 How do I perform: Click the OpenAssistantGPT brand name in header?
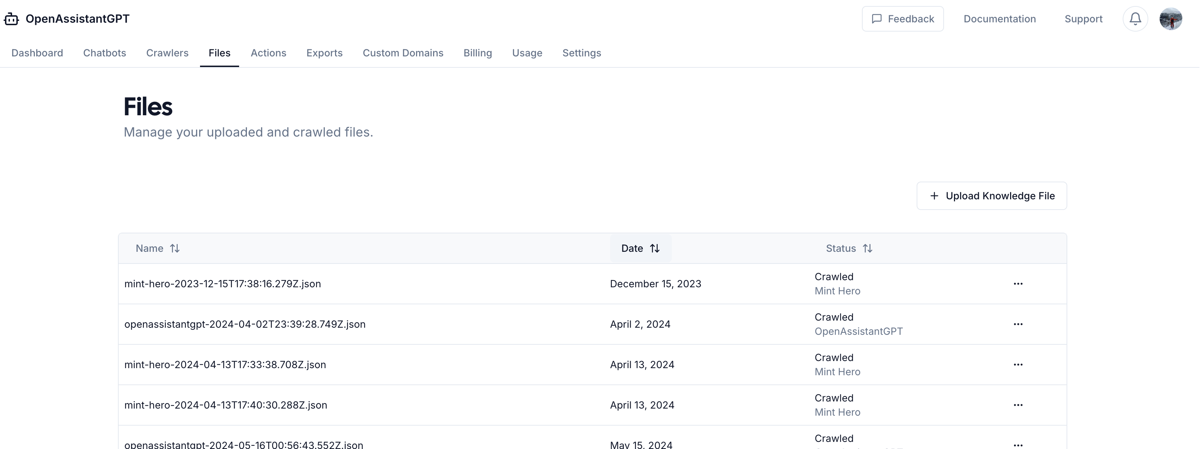tap(77, 19)
